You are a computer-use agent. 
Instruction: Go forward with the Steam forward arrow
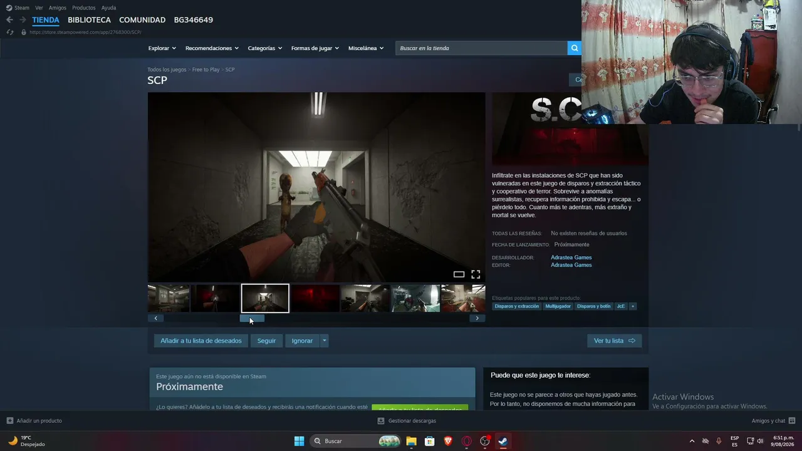[23, 20]
